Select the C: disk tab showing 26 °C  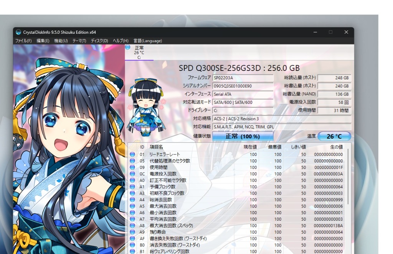click(x=139, y=52)
